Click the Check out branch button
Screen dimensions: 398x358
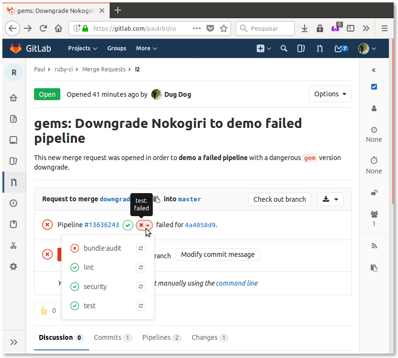coord(279,199)
